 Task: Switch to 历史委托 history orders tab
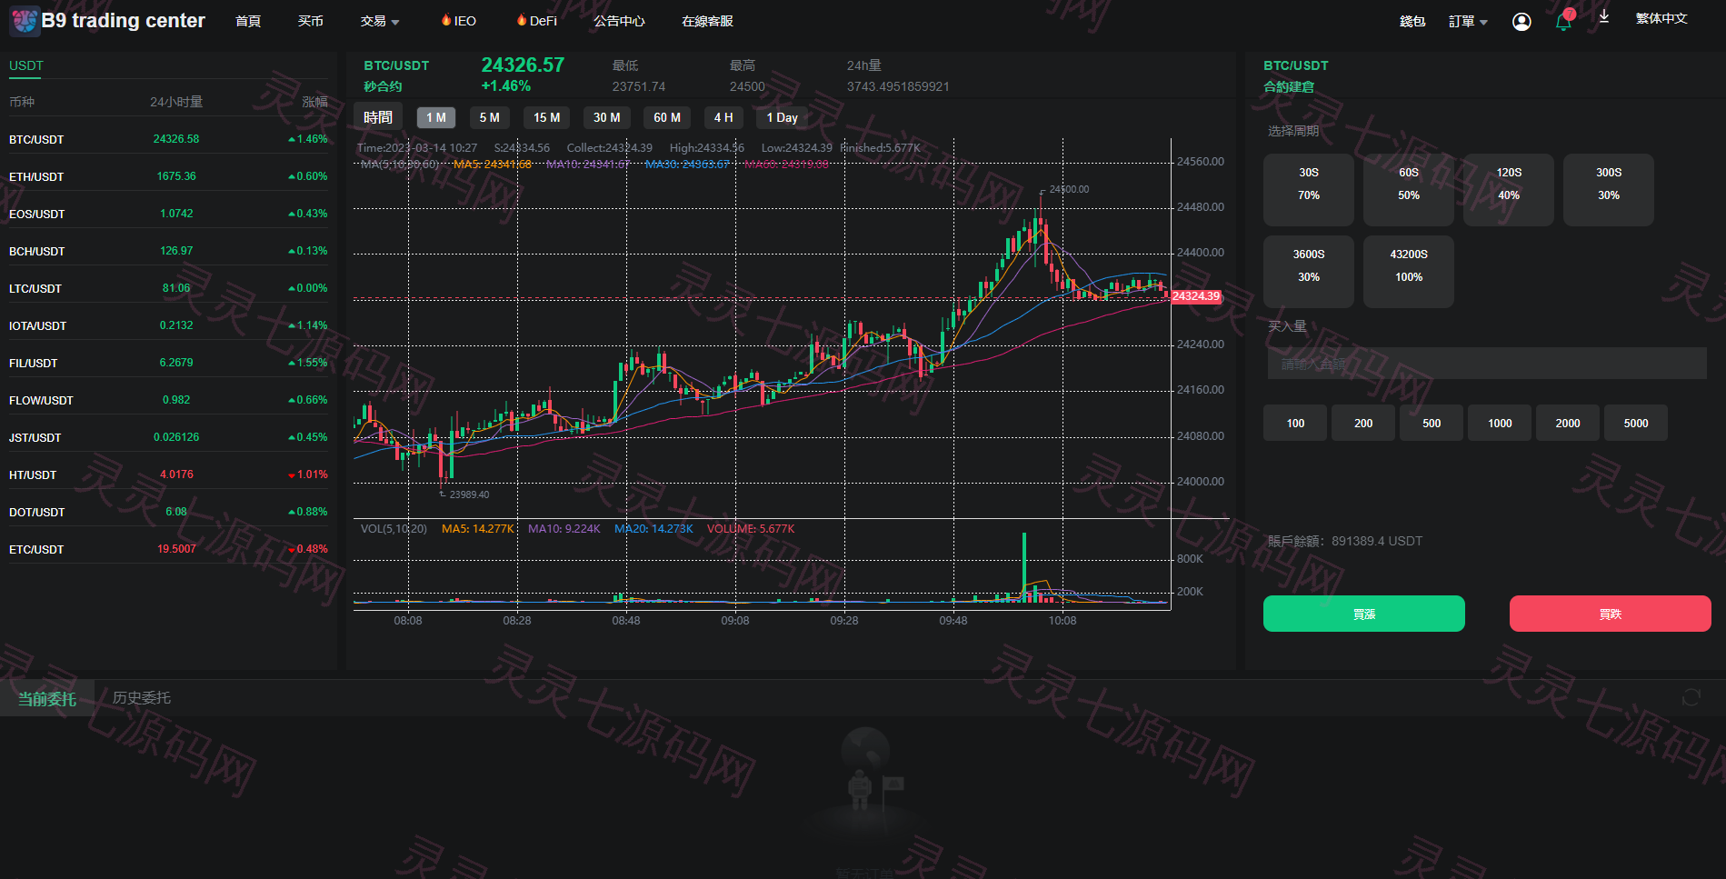(x=142, y=697)
